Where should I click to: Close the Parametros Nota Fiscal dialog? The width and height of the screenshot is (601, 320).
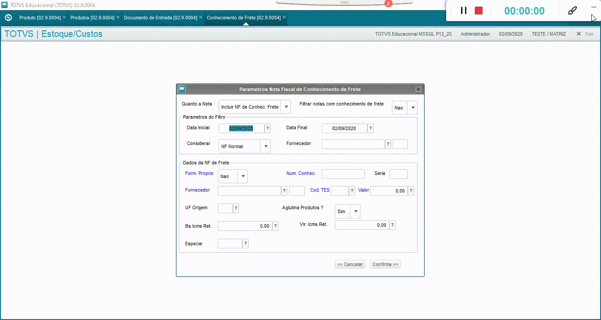coord(418,89)
